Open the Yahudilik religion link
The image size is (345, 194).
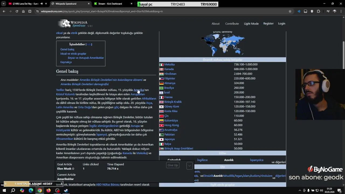228,176
